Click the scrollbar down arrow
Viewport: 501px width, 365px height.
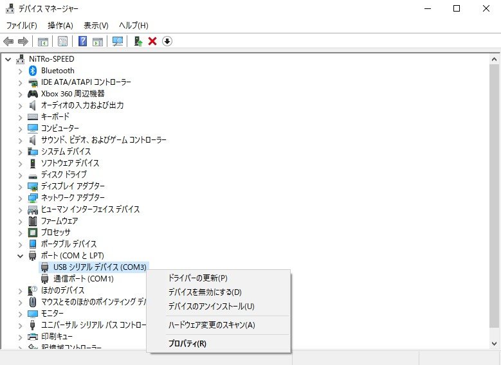[494, 344]
